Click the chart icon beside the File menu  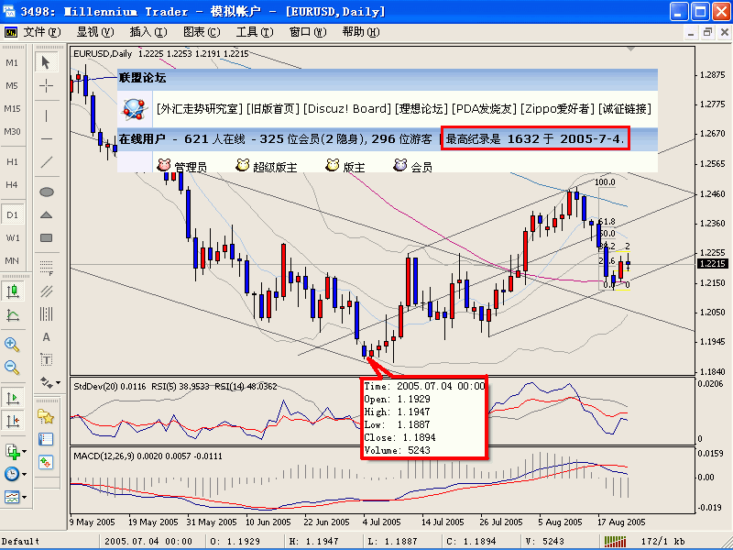[10, 32]
